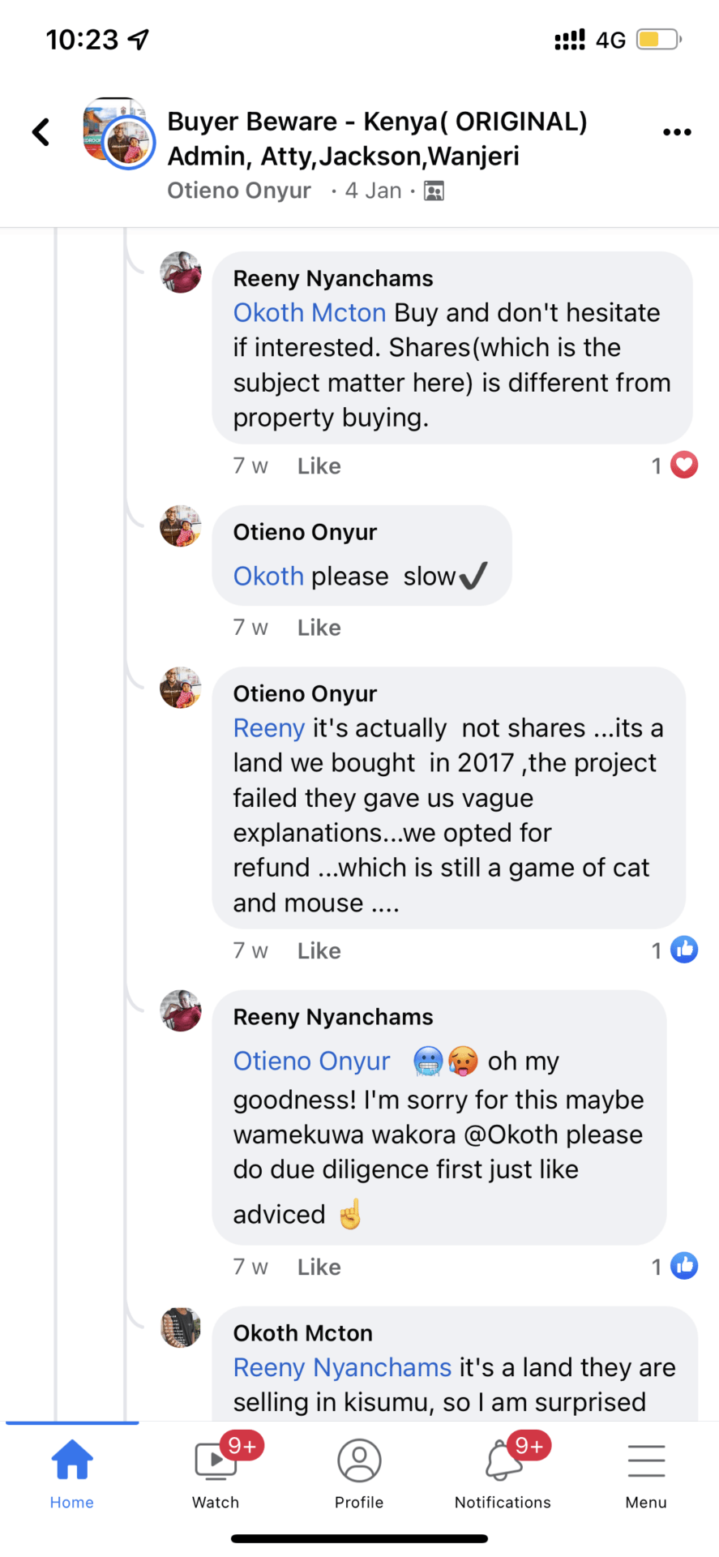Tap the heart reaction on Reeny's first comment

[x=684, y=465]
